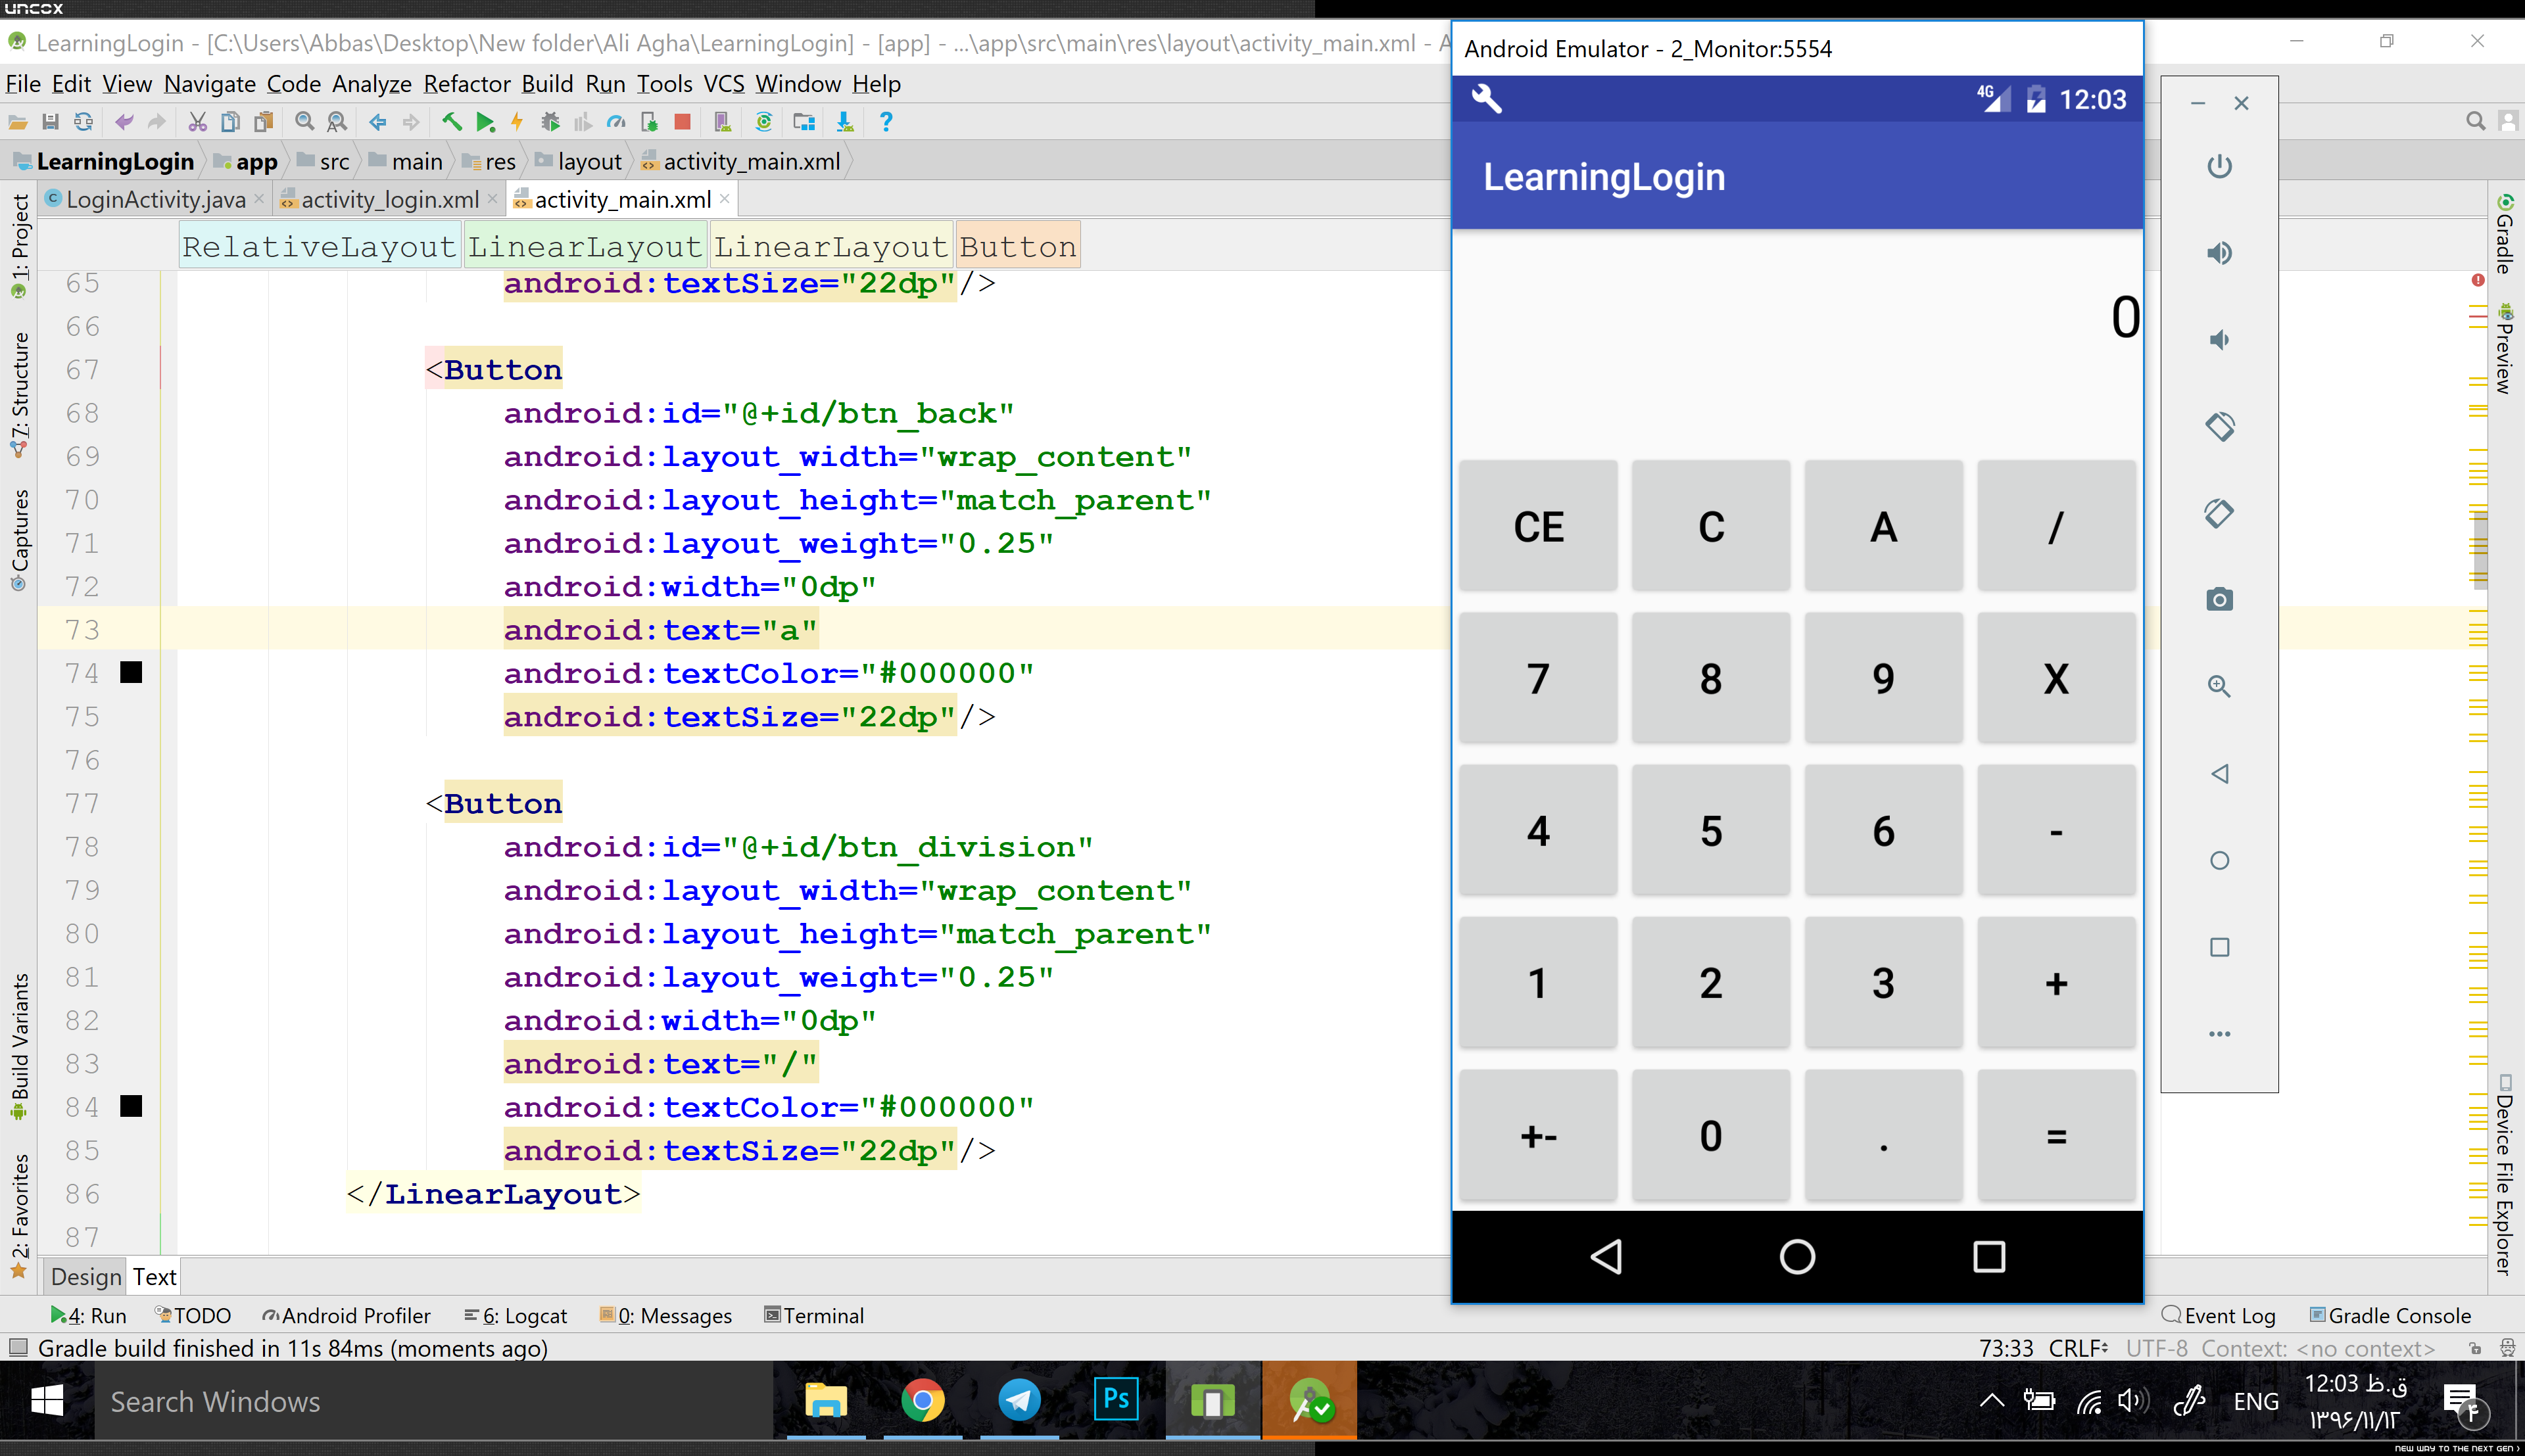The image size is (2525, 1456).
Task: Open the Logcat tool window
Action: (x=516, y=1316)
